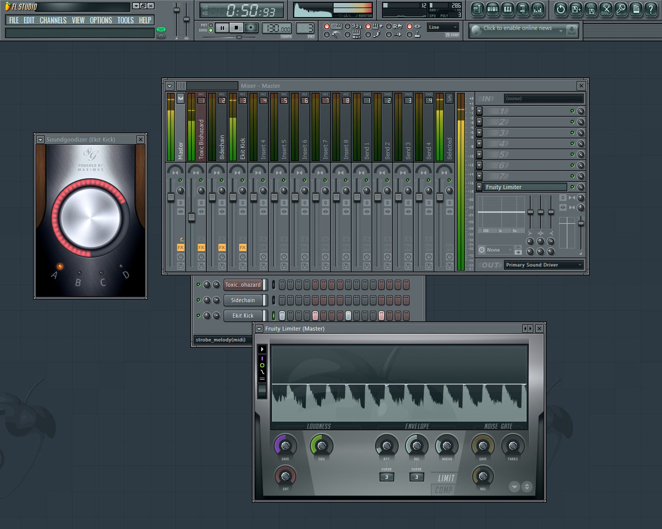Click the Fruity Limiter display play arrow
This screenshot has height=529, width=662.
[262, 349]
